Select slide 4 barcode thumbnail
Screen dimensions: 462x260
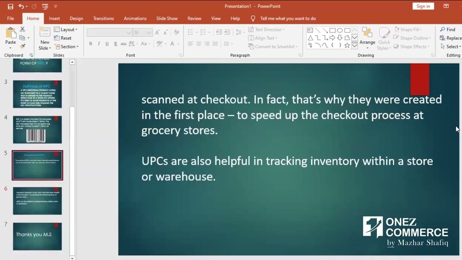[x=38, y=130]
